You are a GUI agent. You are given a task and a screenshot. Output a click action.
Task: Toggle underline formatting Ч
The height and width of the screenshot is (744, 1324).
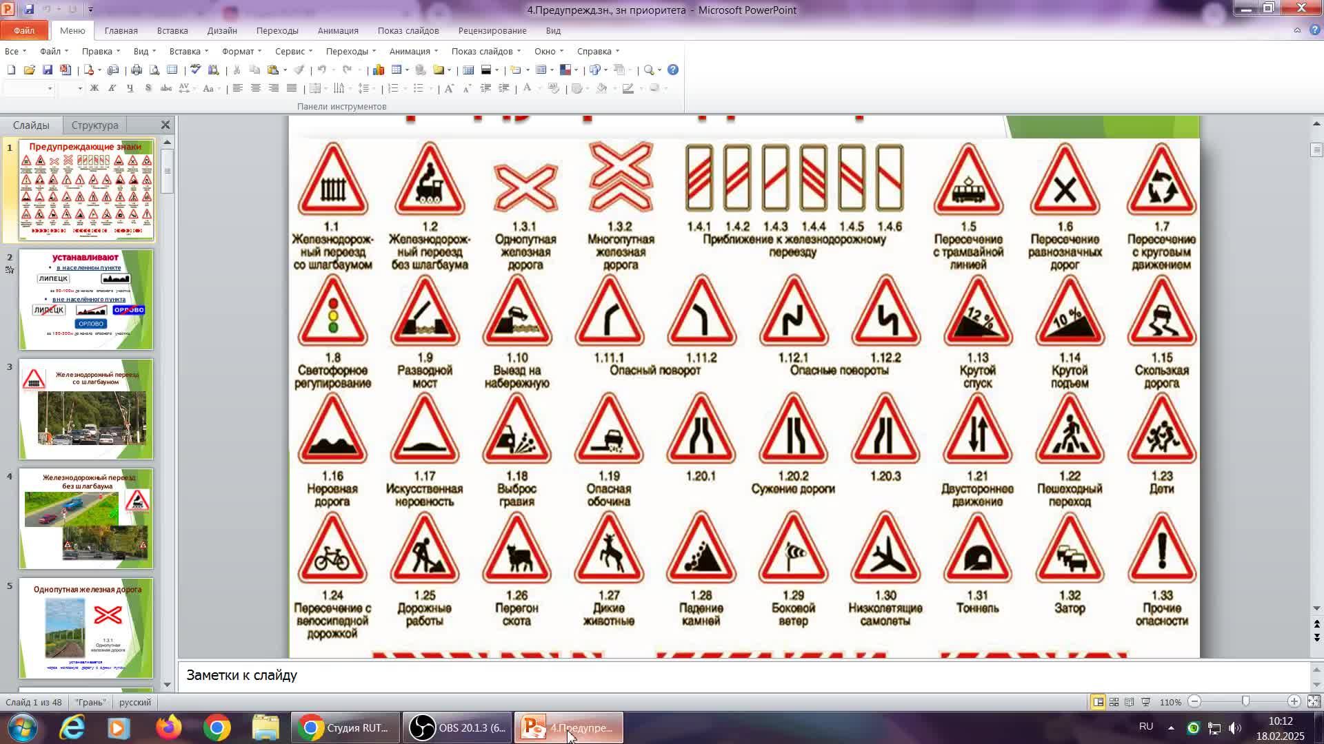coord(130,88)
